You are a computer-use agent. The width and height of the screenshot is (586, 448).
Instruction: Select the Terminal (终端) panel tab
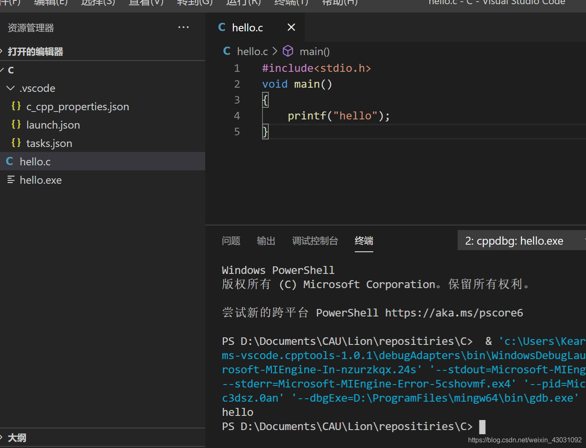(x=364, y=241)
